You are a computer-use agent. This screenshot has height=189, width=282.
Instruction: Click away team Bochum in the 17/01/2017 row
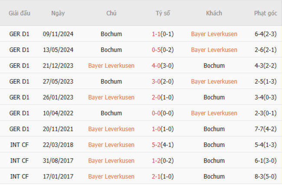[x=214, y=176]
